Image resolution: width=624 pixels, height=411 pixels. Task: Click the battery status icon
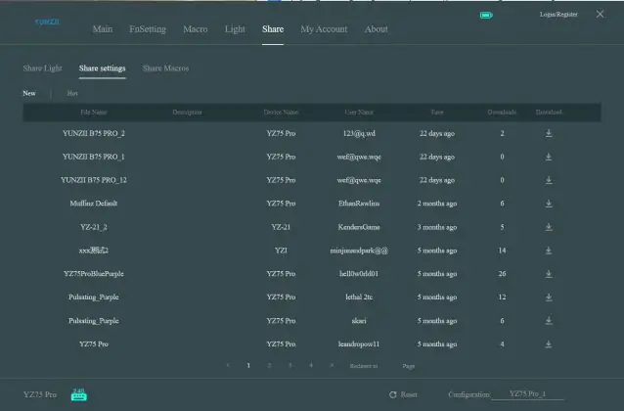point(486,15)
